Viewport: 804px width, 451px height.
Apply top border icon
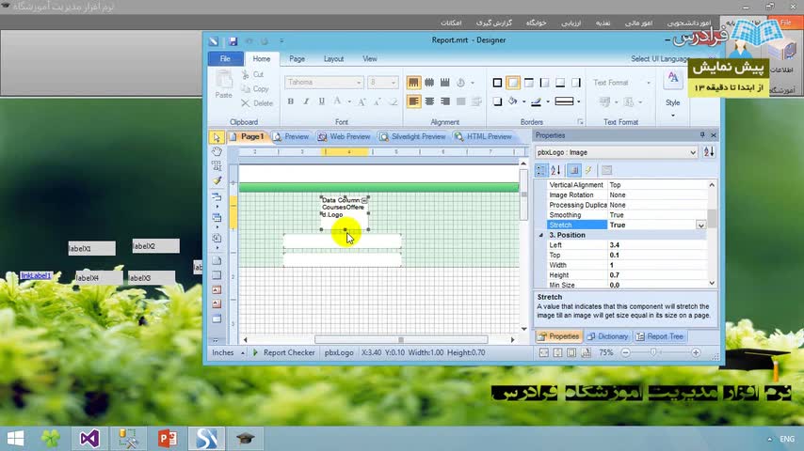point(529,83)
